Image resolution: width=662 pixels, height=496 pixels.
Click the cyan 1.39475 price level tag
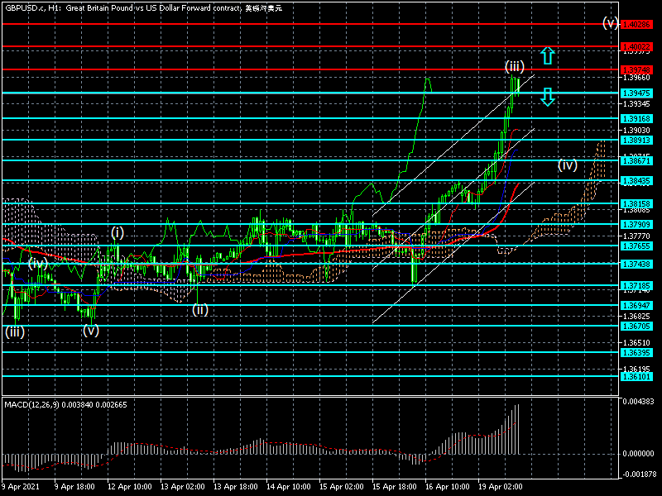(636, 93)
